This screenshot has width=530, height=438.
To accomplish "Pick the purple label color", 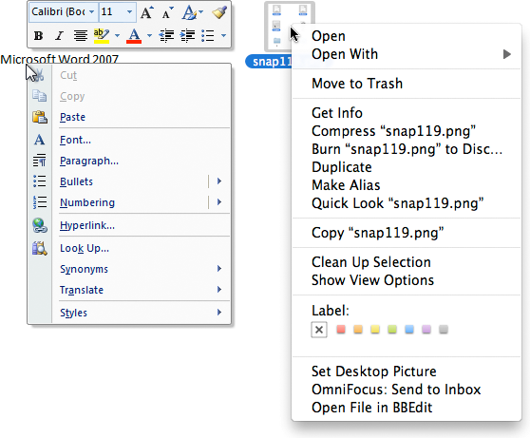I will click(x=426, y=330).
